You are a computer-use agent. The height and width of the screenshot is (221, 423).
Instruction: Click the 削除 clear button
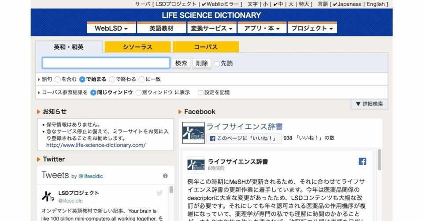pos(202,63)
